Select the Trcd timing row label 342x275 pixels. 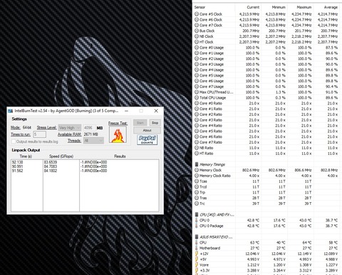[203, 187]
